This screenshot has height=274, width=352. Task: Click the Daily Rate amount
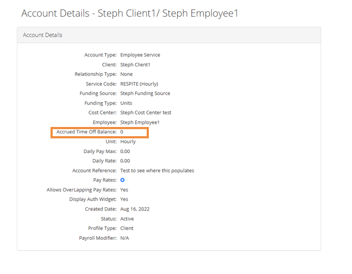click(x=125, y=161)
